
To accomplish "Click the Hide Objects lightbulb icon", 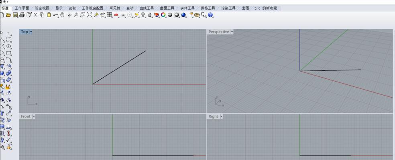I will 143,15.
